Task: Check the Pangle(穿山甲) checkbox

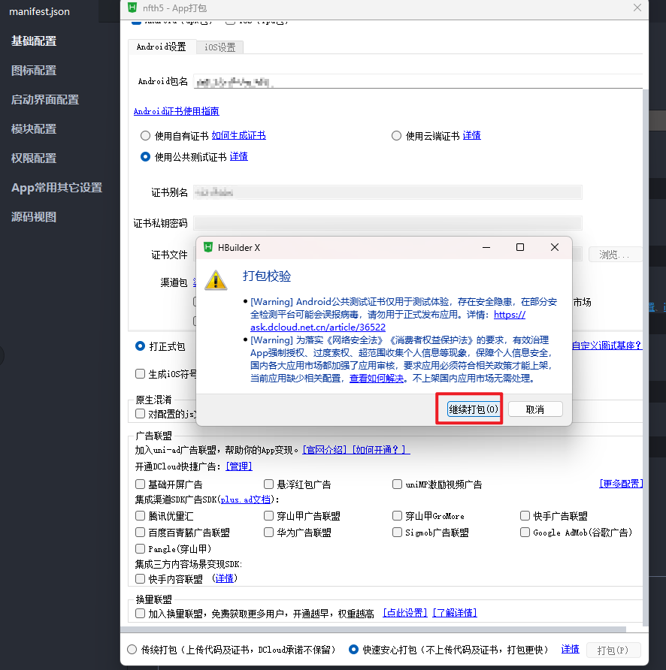Action: click(141, 548)
